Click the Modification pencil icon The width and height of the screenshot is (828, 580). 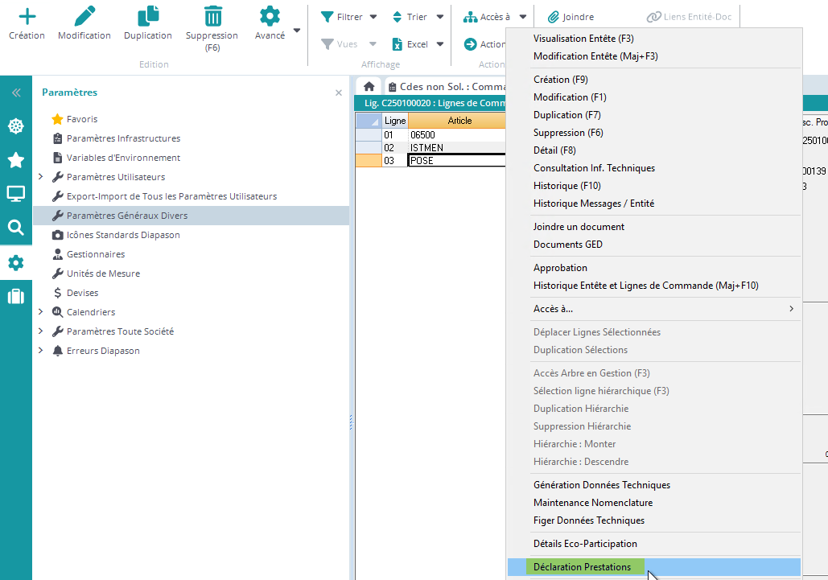point(84,16)
